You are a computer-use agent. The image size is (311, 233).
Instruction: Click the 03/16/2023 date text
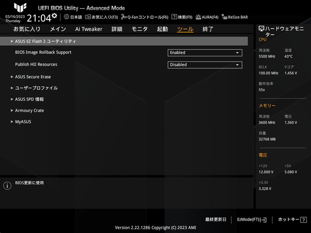tap(15, 17)
